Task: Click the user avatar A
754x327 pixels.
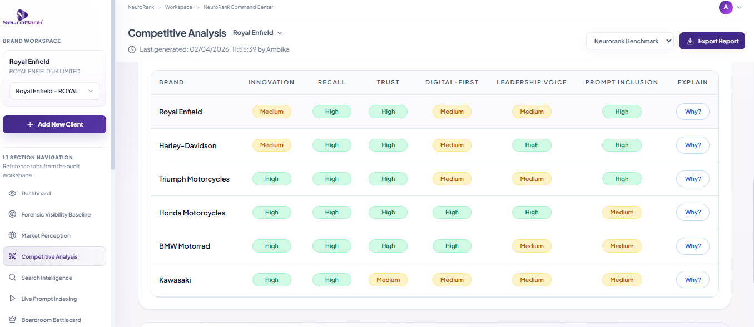Action: tap(726, 7)
